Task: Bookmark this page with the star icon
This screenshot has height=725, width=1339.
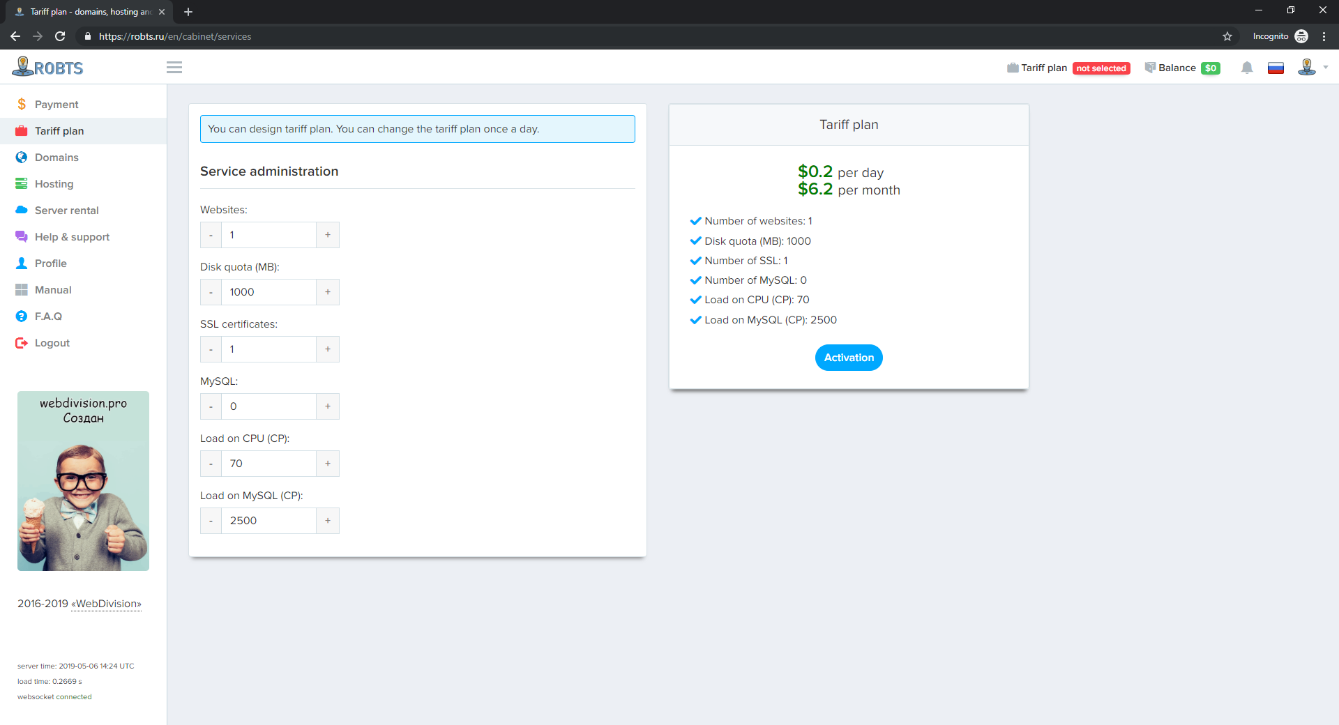Action: coord(1227,36)
